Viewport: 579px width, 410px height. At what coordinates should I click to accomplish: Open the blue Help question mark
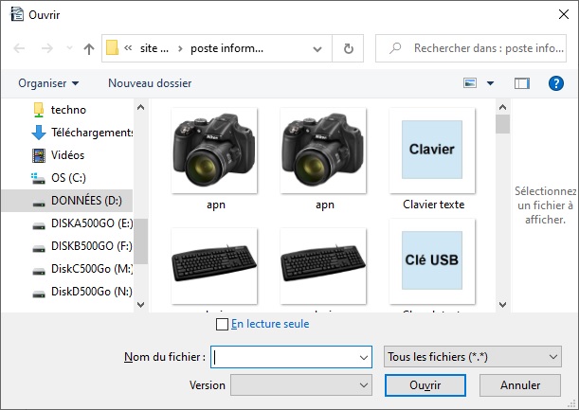pos(556,83)
